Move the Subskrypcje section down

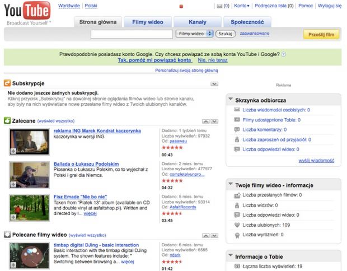click(214, 84)
